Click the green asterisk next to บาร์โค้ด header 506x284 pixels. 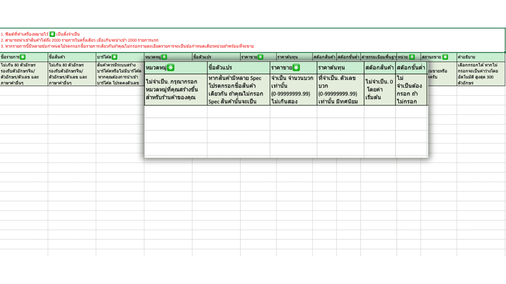[x=114, y=57]
